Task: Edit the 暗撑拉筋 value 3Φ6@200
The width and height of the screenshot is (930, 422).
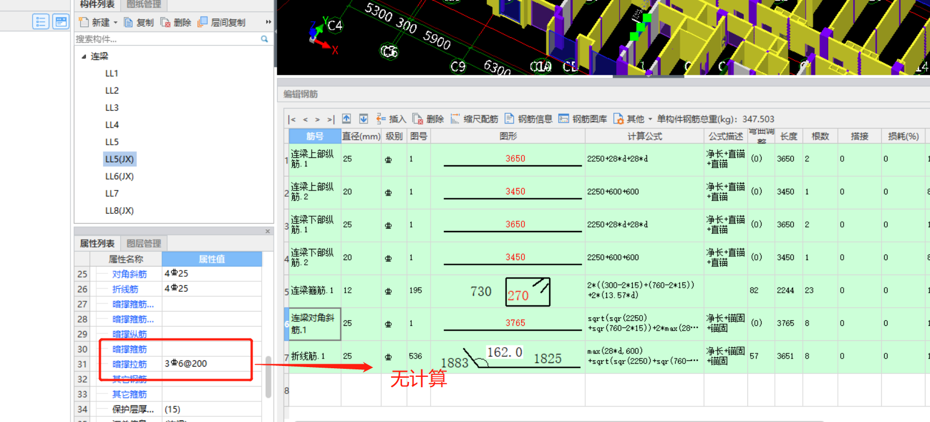Action: (x=212, y=363)
